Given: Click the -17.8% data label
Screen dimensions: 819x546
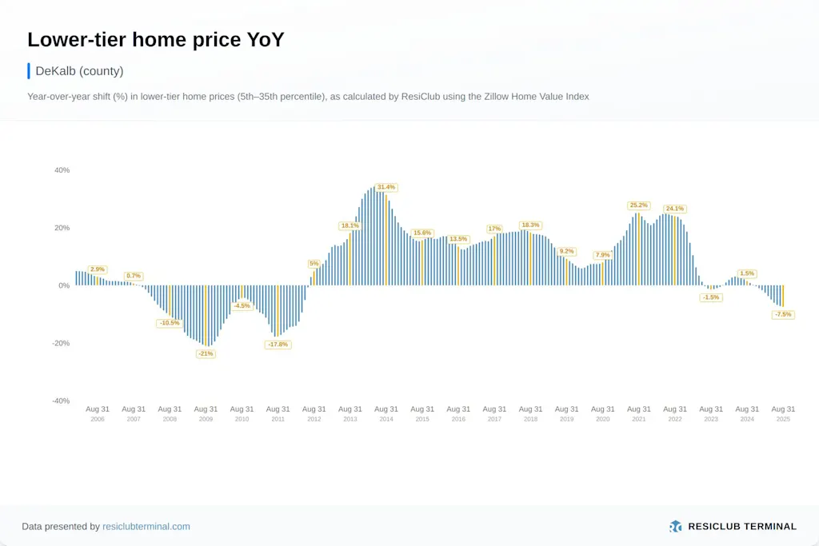Looking at the screenshot, I should coord(278,345).
